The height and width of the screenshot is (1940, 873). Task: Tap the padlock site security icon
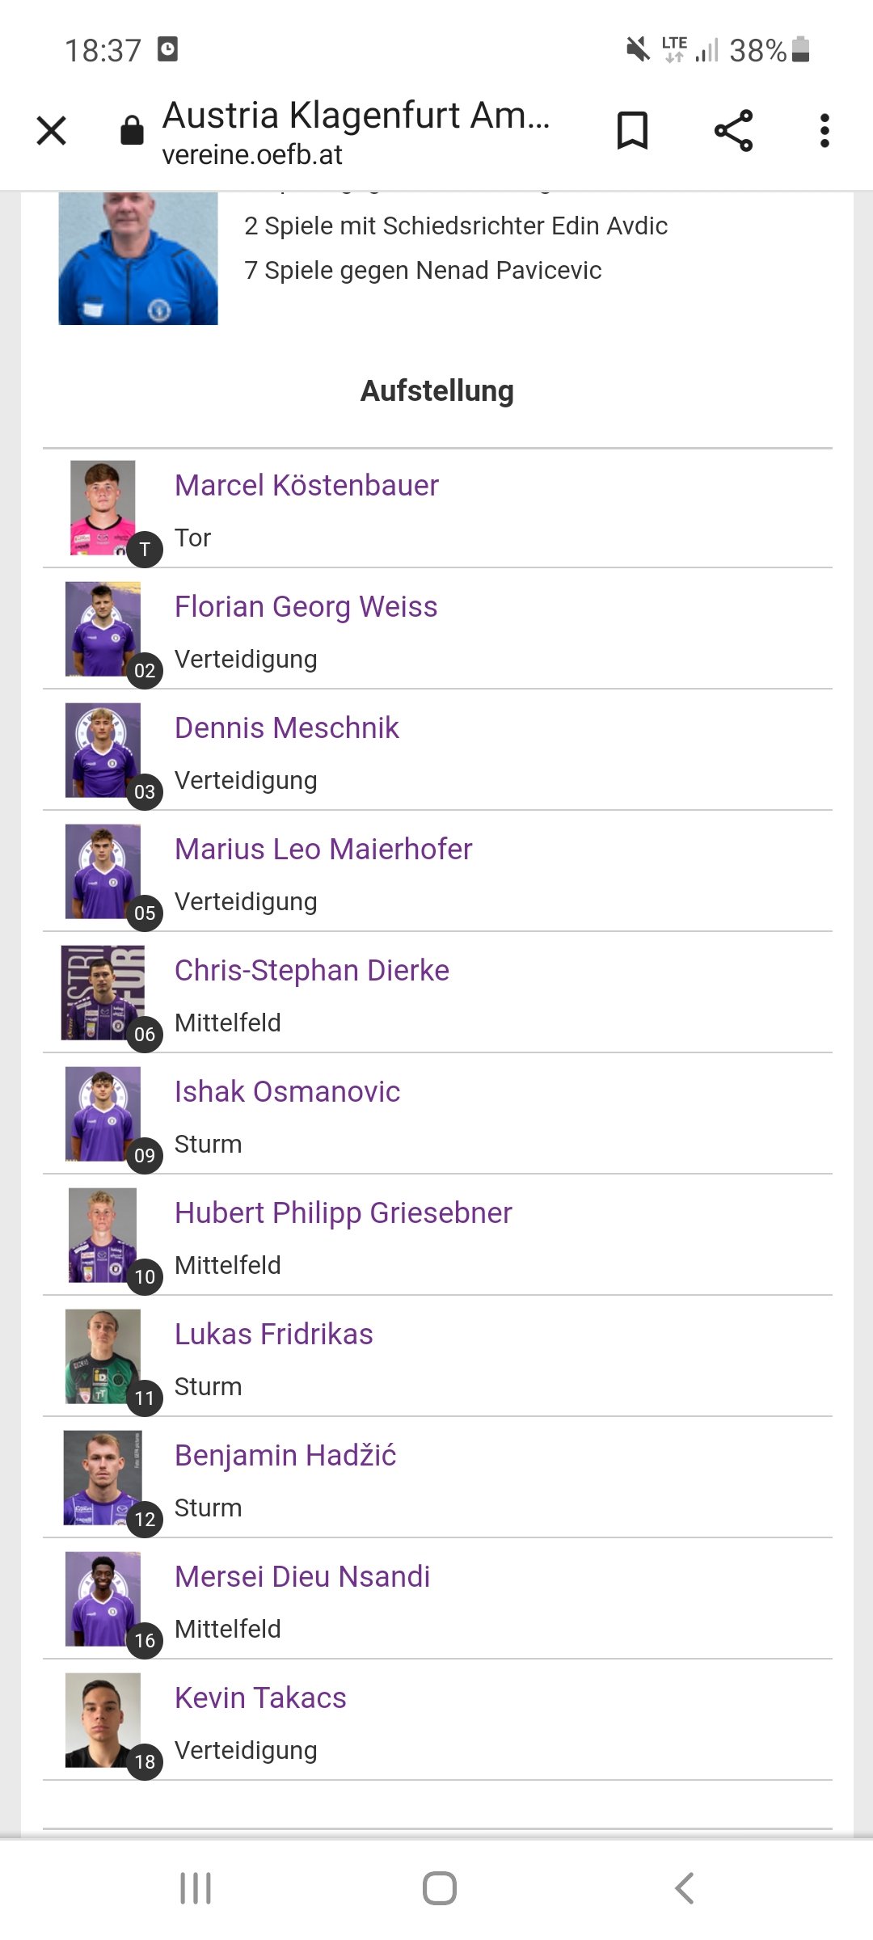tap(132, 129)
